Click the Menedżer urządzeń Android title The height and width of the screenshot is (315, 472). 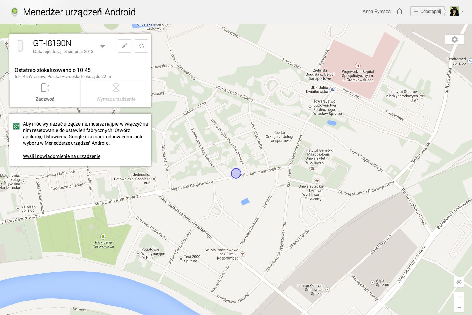(79, 12)
